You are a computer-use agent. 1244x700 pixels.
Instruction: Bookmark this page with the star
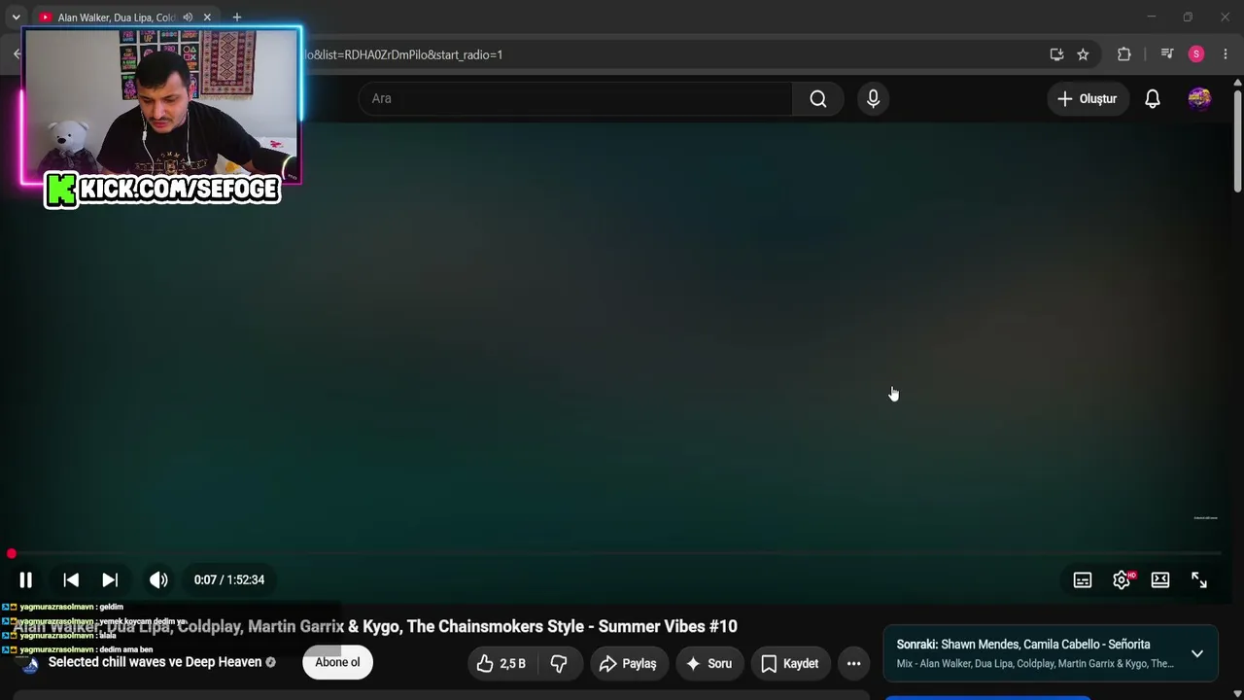click(x=1083, y=54)
